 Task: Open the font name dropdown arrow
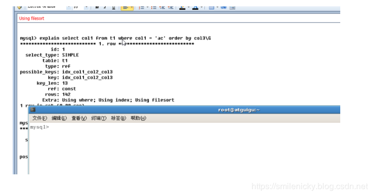point(69,7)
